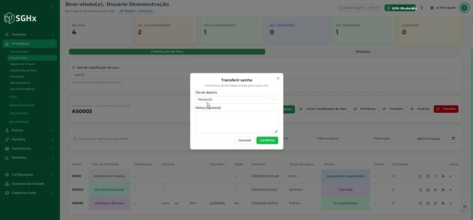Cancel senha P80036 with red X

tap(450, 203)
